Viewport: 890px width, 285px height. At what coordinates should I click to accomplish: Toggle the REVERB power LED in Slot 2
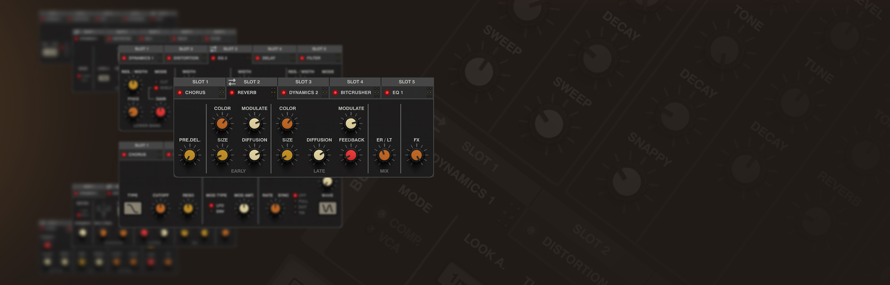[x=232, y=93]
